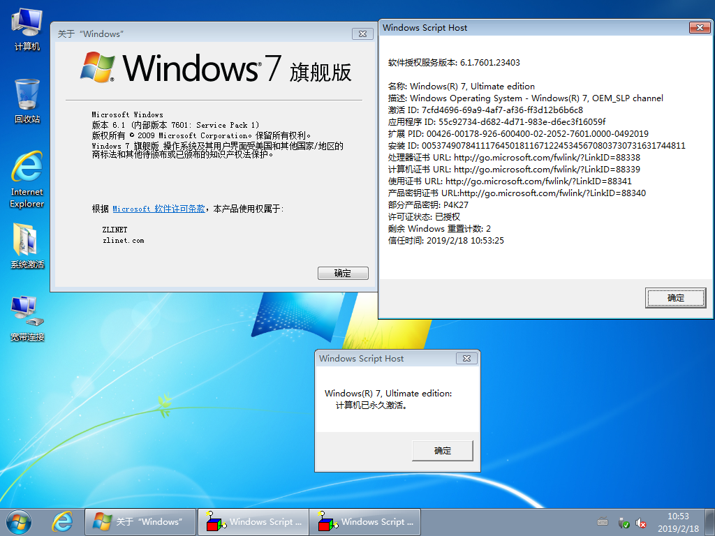Screen dimensions: 715x536
Task: Click the 扩展 PID line text
Action: [518, 133]
